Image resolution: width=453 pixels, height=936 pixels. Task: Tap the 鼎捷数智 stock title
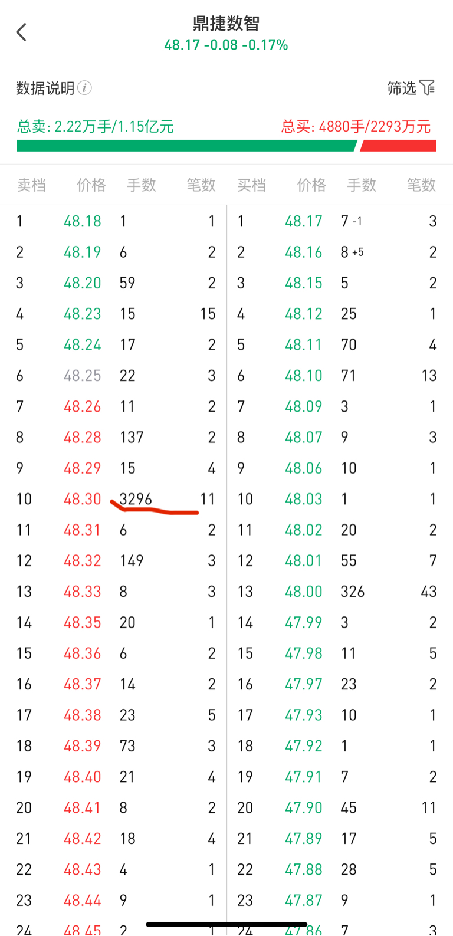click(226, 24)
